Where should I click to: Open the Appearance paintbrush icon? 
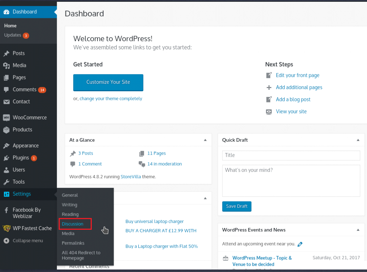pyautogui.click(x=7, y=145)
